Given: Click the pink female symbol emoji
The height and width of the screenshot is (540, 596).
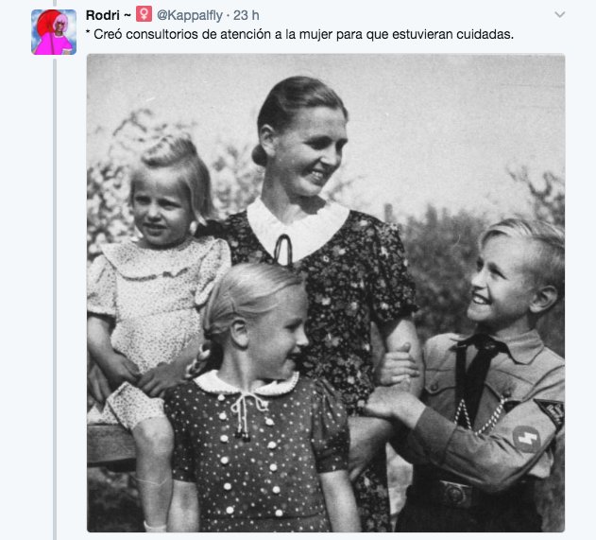Looking at the screenshot, I should (144, 14).
